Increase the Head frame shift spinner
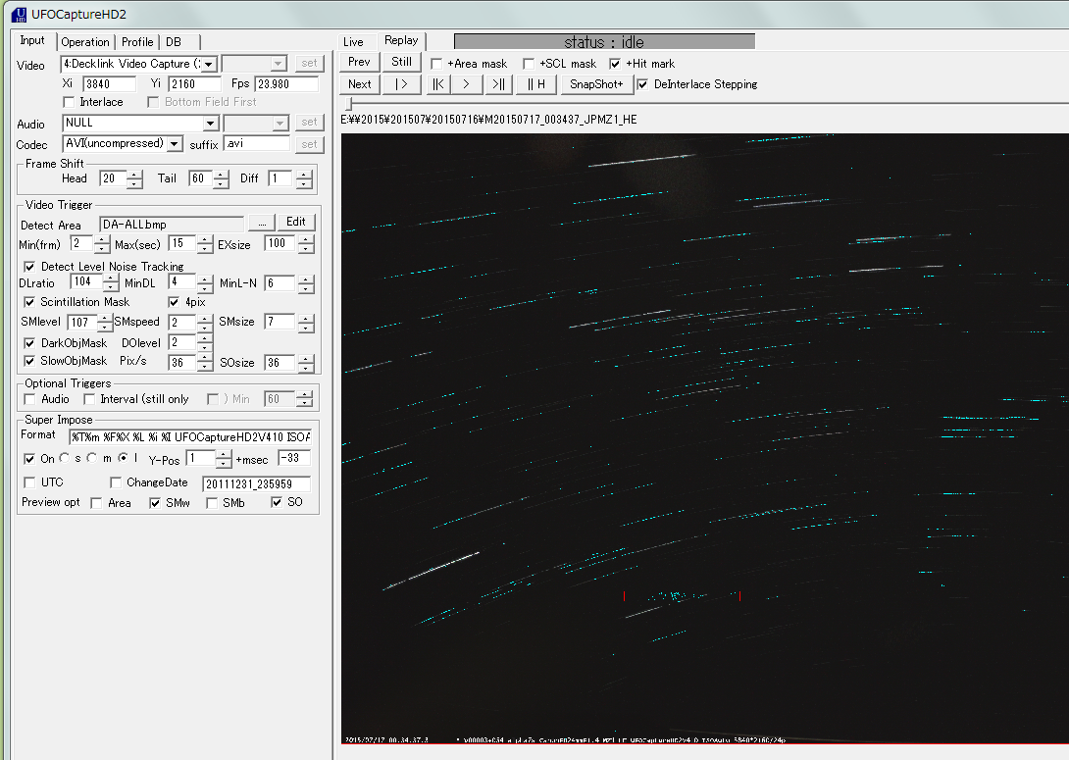The image size is (1069, 760). click(x=134, y=174)
